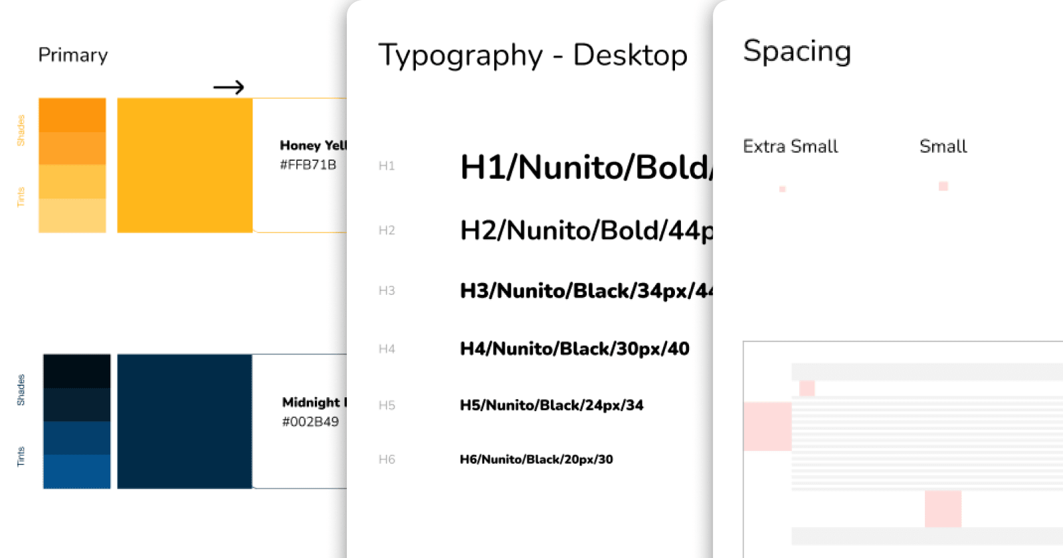
Task: Click the top gray bar in spacing diagram
Action: (x=927, y=372)
